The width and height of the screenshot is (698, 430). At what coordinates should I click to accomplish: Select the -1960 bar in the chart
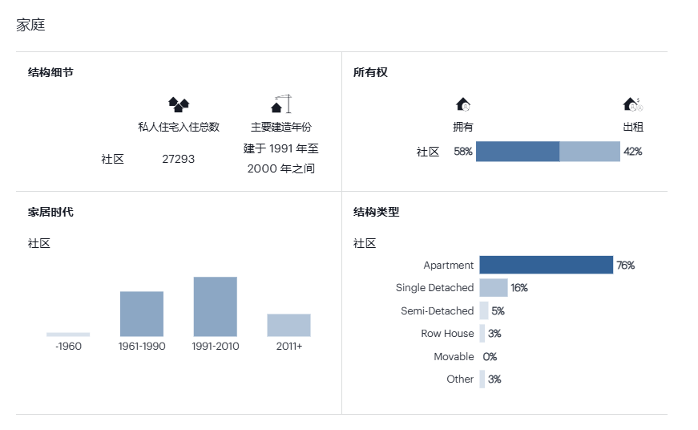tap(68, 335)
